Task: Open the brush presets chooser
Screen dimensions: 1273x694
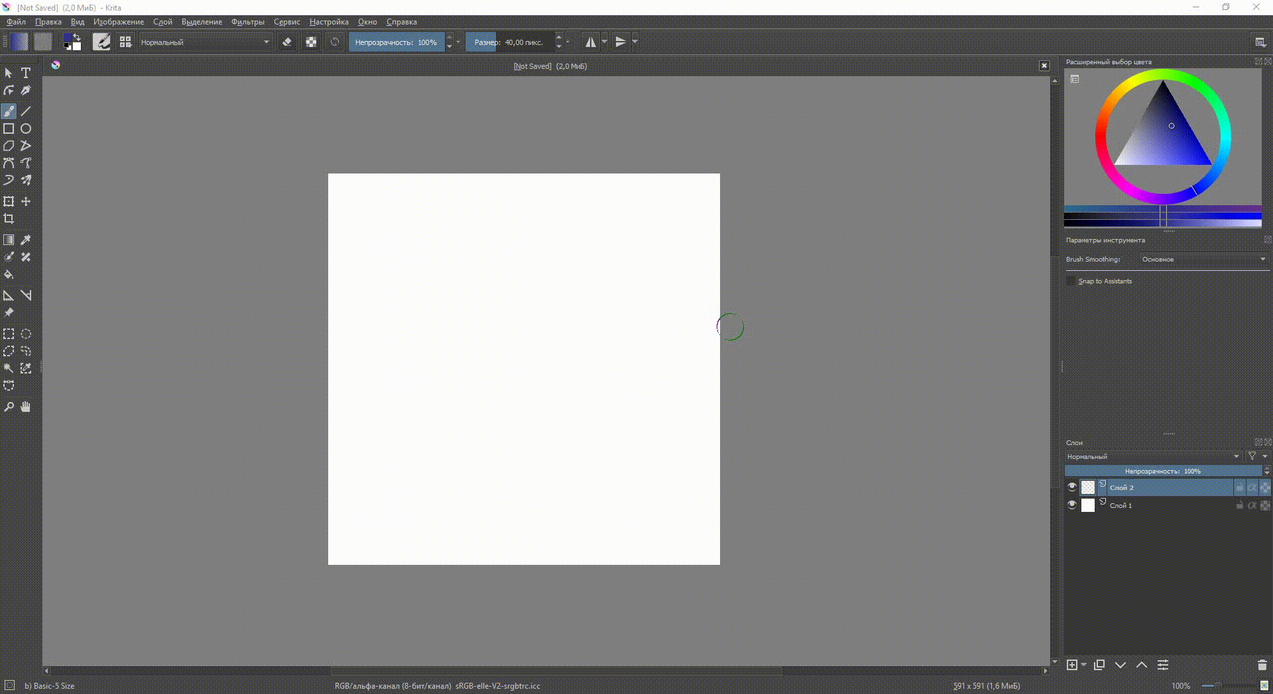Action: 125,42
